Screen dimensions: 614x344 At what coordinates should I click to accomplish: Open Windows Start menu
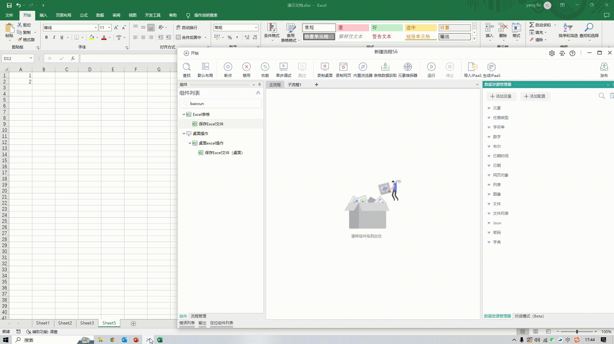tap(6, 340)
